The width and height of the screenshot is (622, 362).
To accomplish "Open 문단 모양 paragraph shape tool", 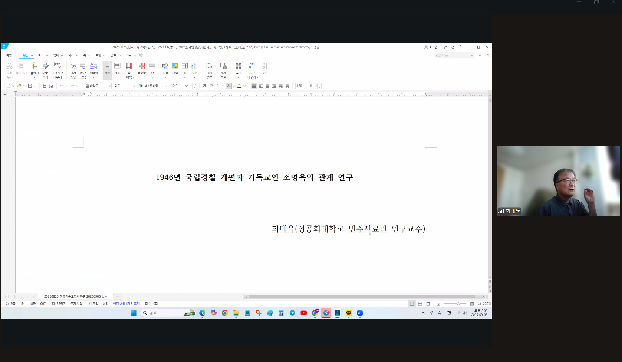I will tap(83, 70).
